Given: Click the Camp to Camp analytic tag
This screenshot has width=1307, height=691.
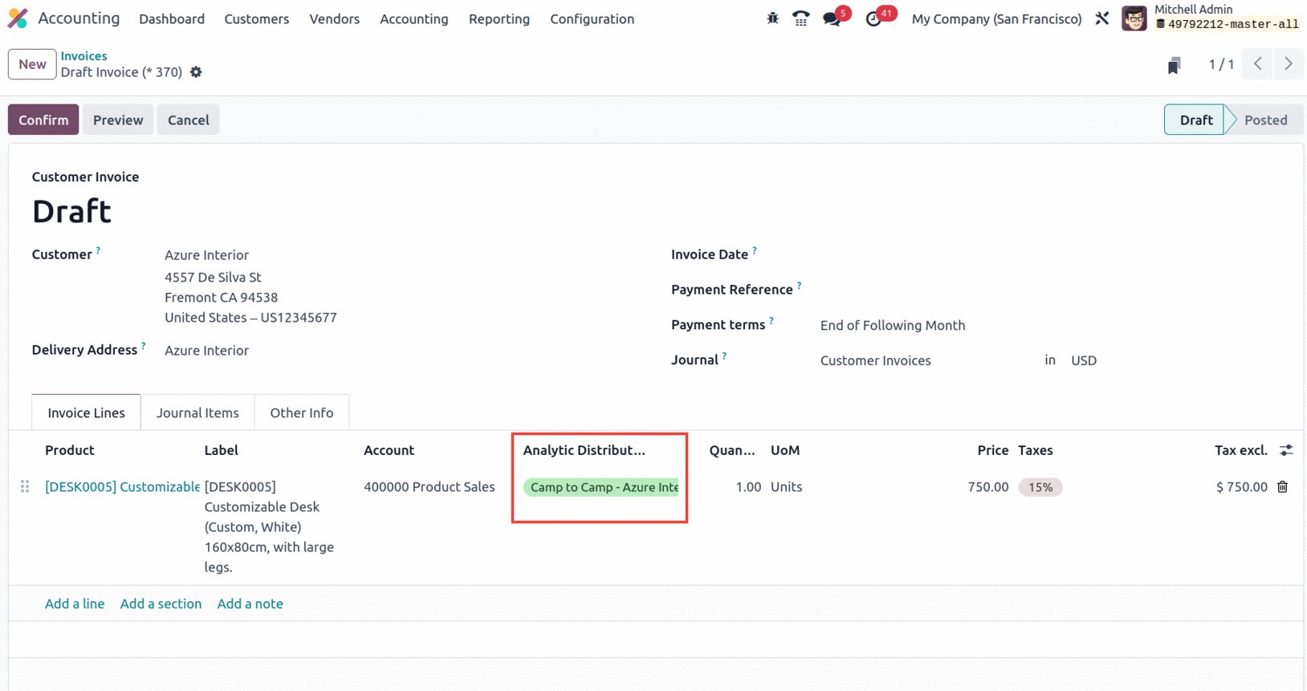Looking at the screenshot, I should (x=601, y=487).
